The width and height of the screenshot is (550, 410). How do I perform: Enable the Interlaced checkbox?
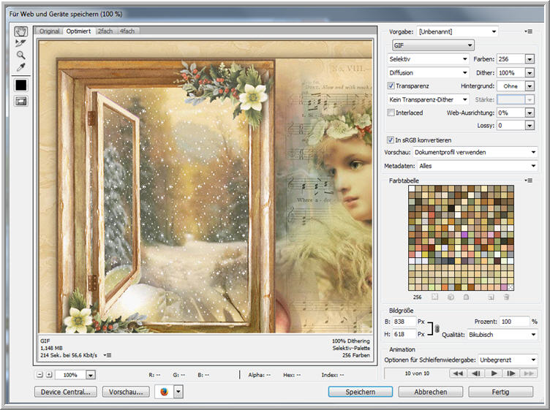(391, 113)
